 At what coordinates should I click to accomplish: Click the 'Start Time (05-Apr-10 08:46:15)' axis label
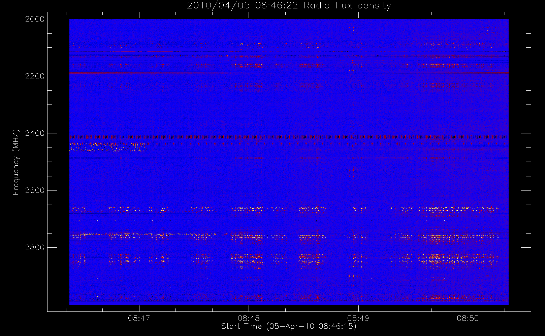(x=289, y=326)
